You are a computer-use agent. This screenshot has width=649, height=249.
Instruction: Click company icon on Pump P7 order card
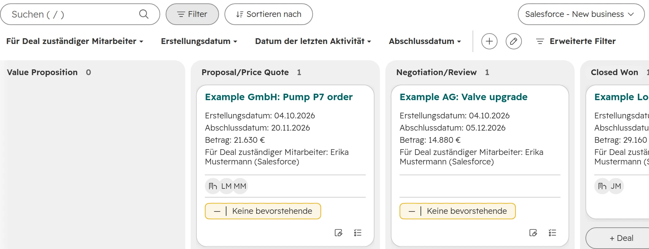pyautogui.click(x=213, y=186)
